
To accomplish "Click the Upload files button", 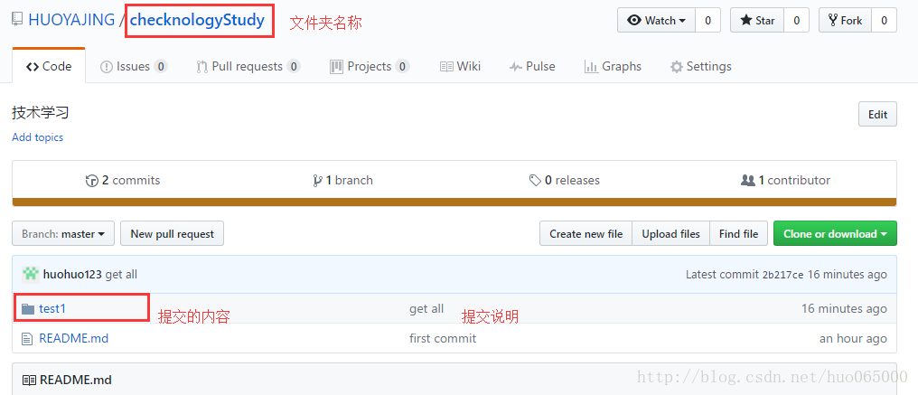I will 671,233.
